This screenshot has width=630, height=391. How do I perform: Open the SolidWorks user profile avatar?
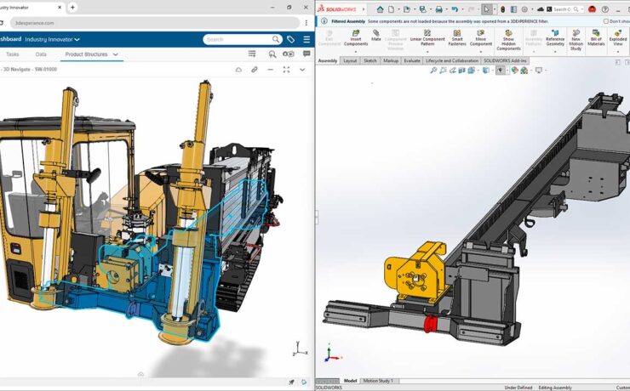(x=592, y=9)
